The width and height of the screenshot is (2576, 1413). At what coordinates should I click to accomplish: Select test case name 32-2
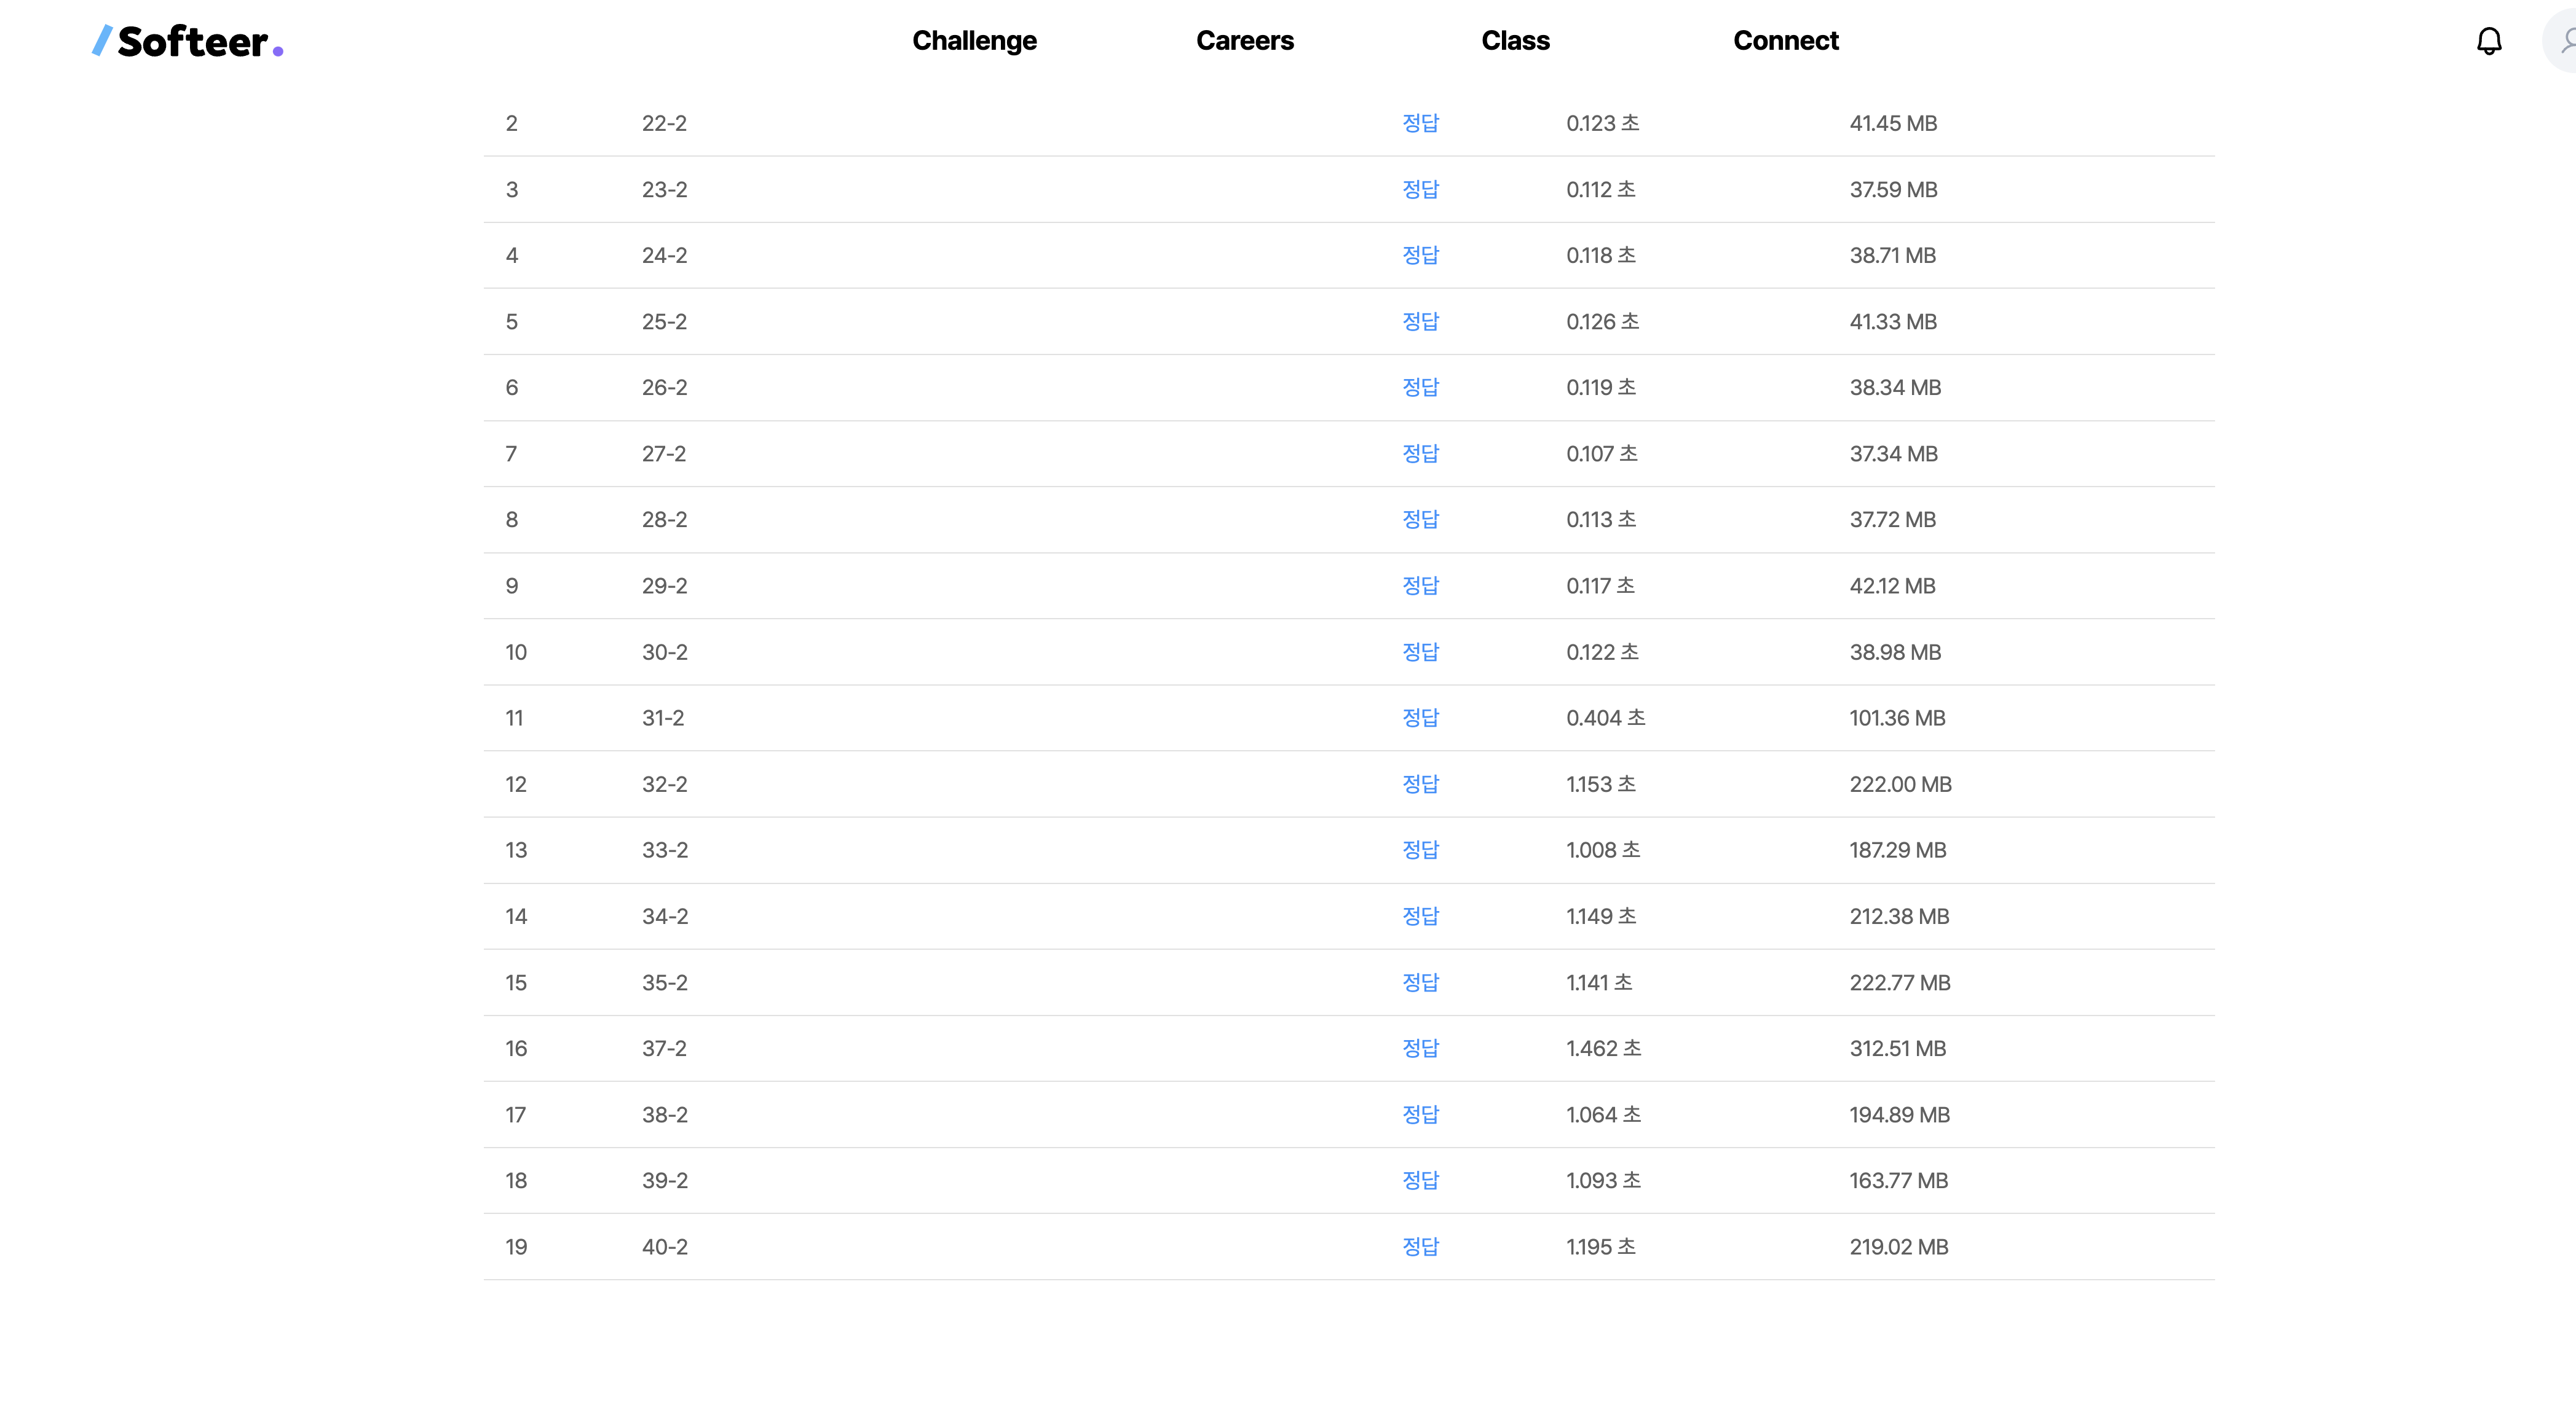click(664, 785)
